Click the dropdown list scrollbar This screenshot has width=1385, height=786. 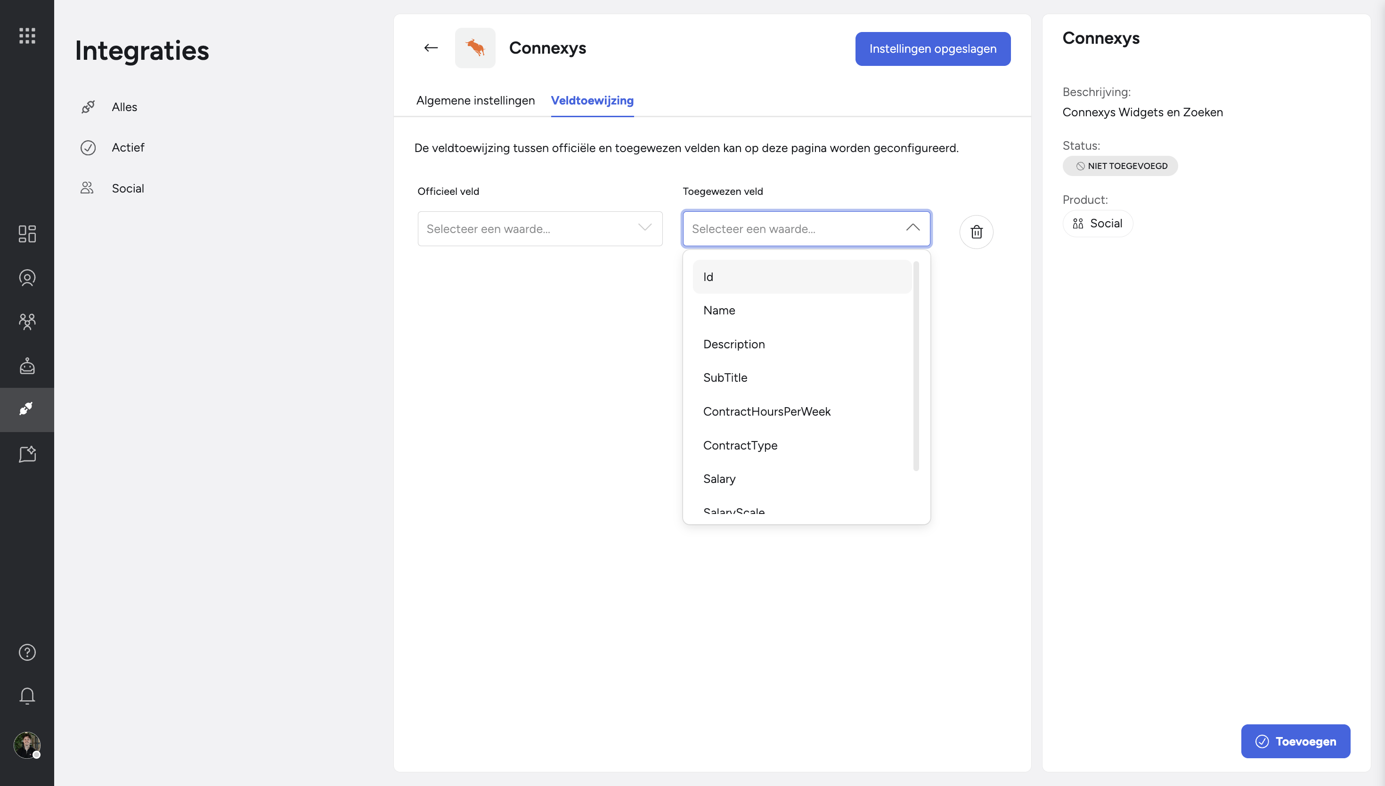pyautogui.click(x=916, y=366)
